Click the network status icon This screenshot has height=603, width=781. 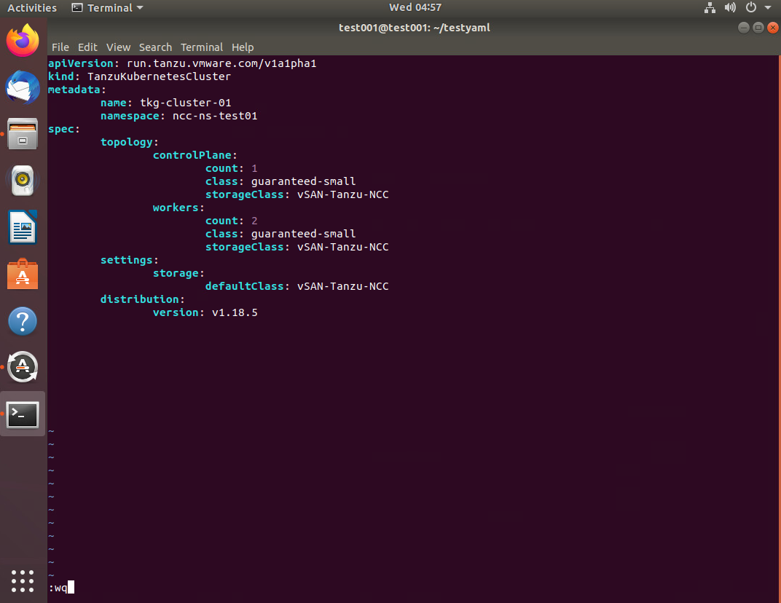(x=710, y=7)
